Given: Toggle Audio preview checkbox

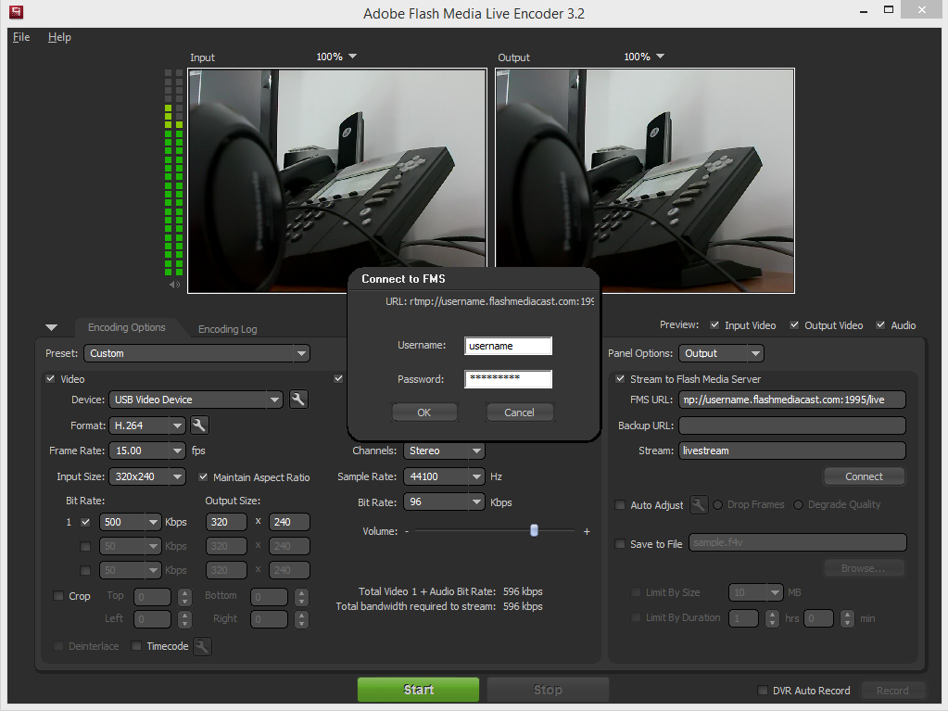Looking at the screenshot, I should point(880,325).
